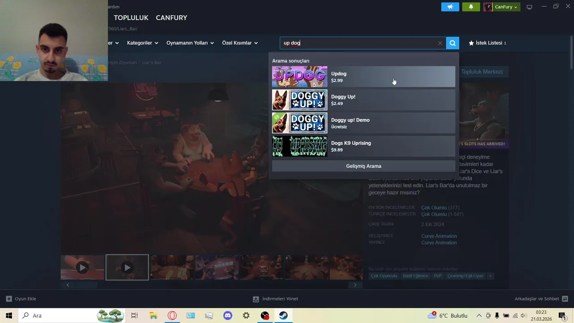Click the Çevrimiçi Eşli Oyun tag
Image resolution: width=574 pixels, height=323 pixels.
465,276
